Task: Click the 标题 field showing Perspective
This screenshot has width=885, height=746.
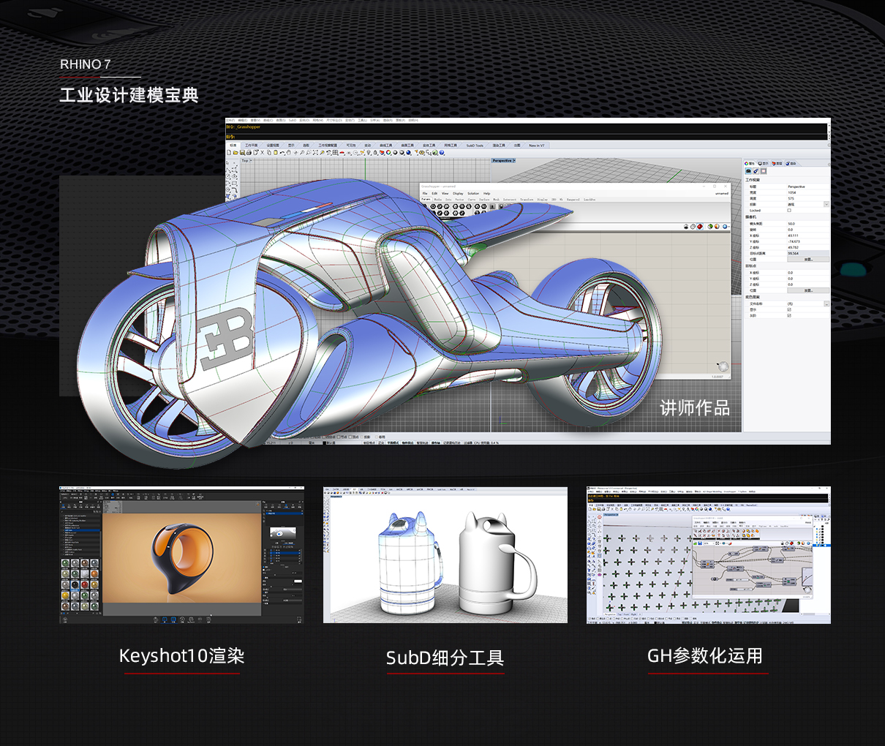Action: 808,186
